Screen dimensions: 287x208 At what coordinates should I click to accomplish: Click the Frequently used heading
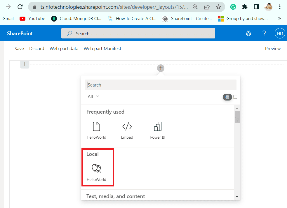pyautogui.click(x=105, y=112)
